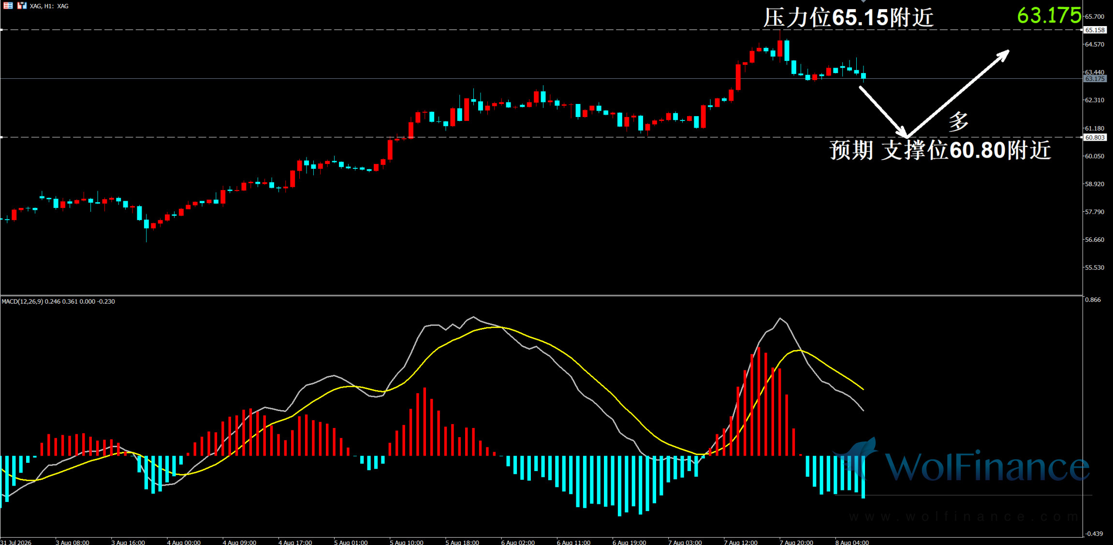Click the "8 Aug 04:00" time label

(x=852, y=542)
